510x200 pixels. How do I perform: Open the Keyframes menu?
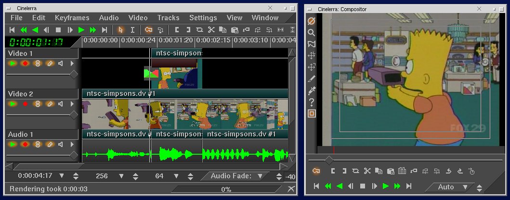[72, 18]
